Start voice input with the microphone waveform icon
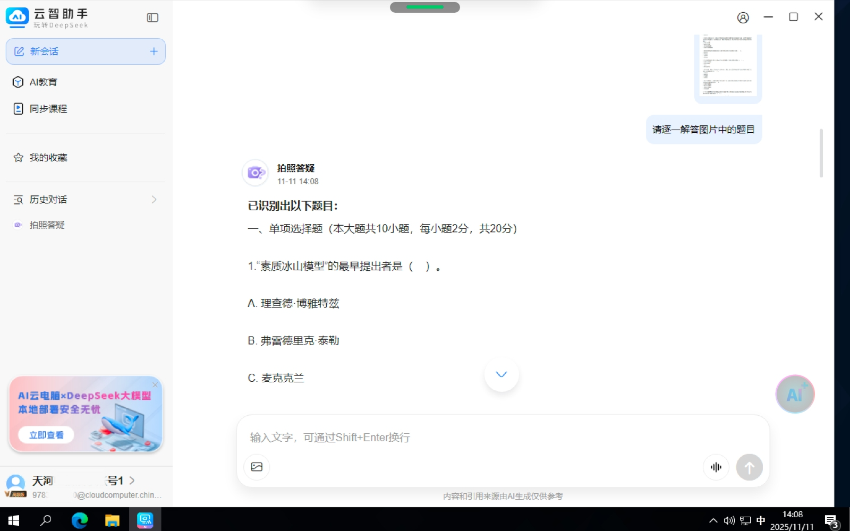This screenshot has height=531, width=850. tap(716, 467)
